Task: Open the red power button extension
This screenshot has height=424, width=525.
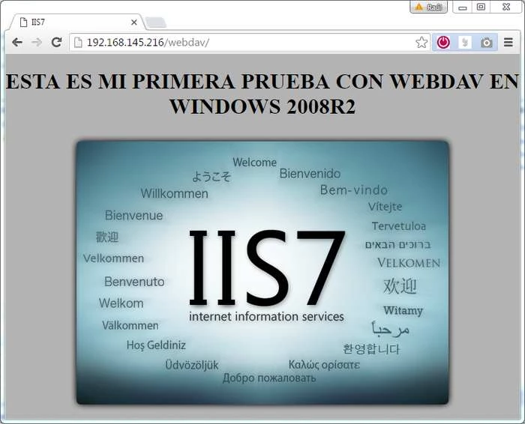Action: [444, 43]
